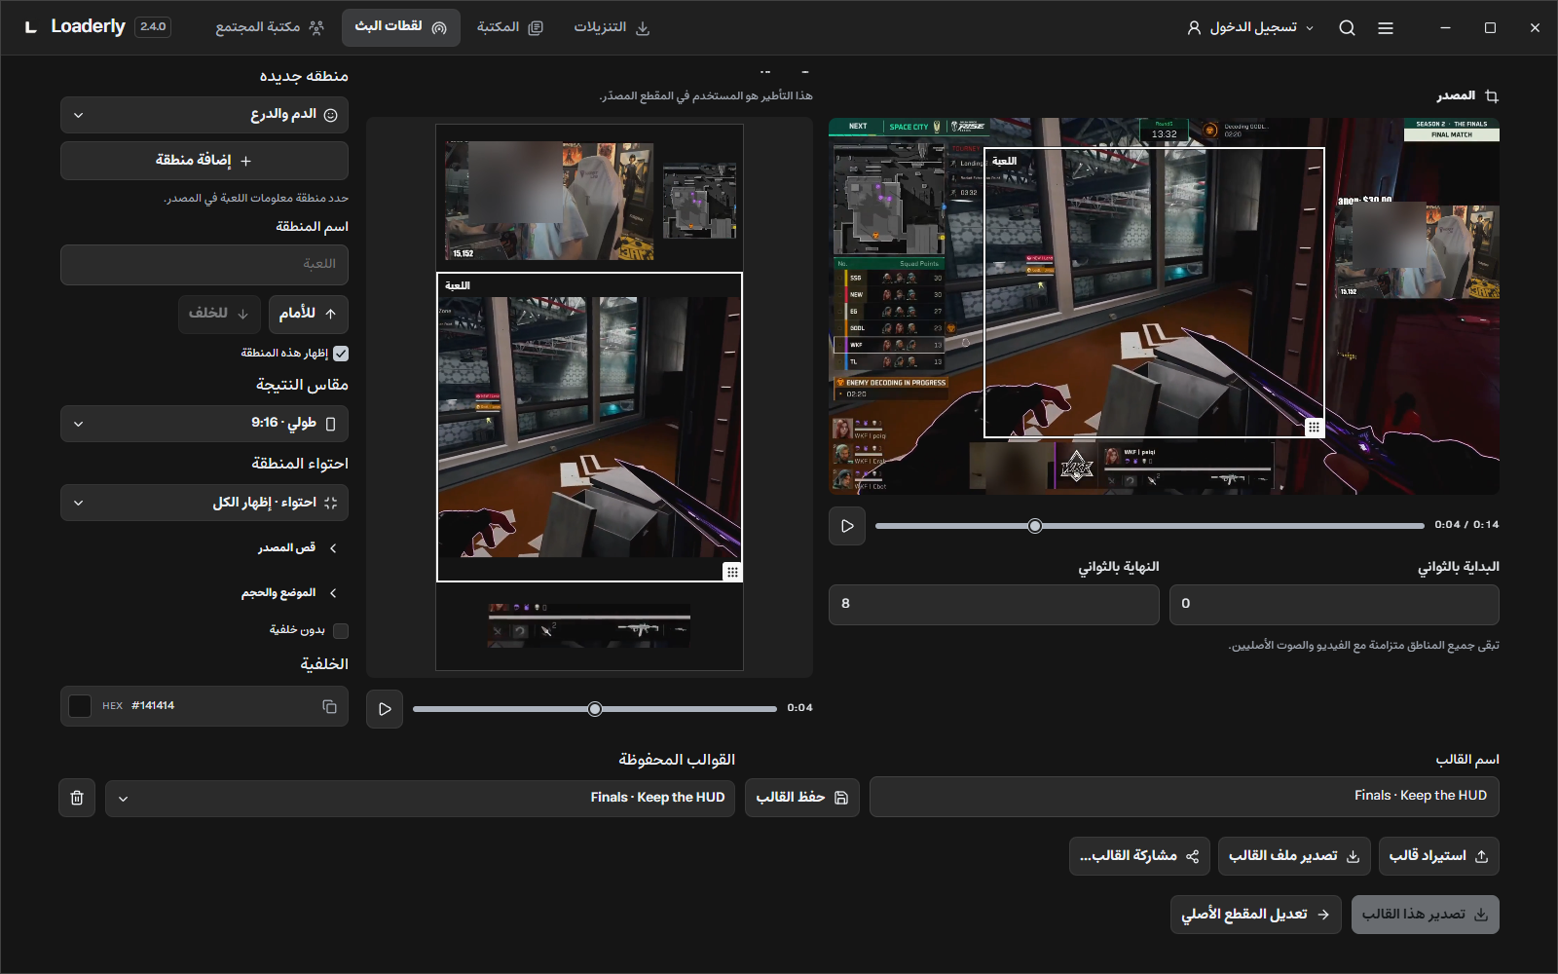Click إضافة منطقة button
This screenshot has width=1558, height=974.
[204, 161]
